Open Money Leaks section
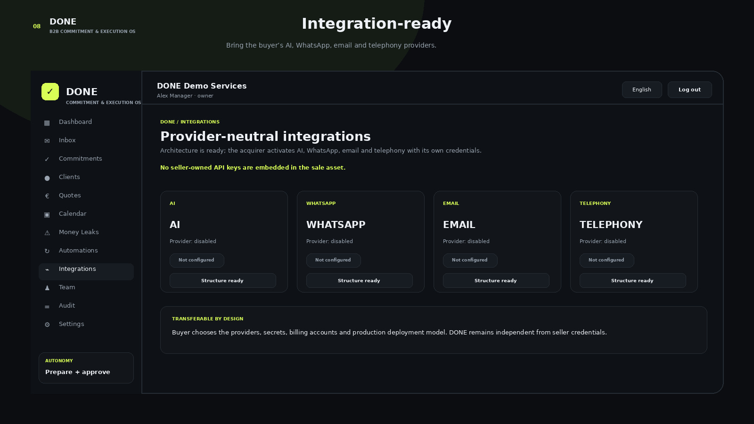754x424 pixels. 86,232
